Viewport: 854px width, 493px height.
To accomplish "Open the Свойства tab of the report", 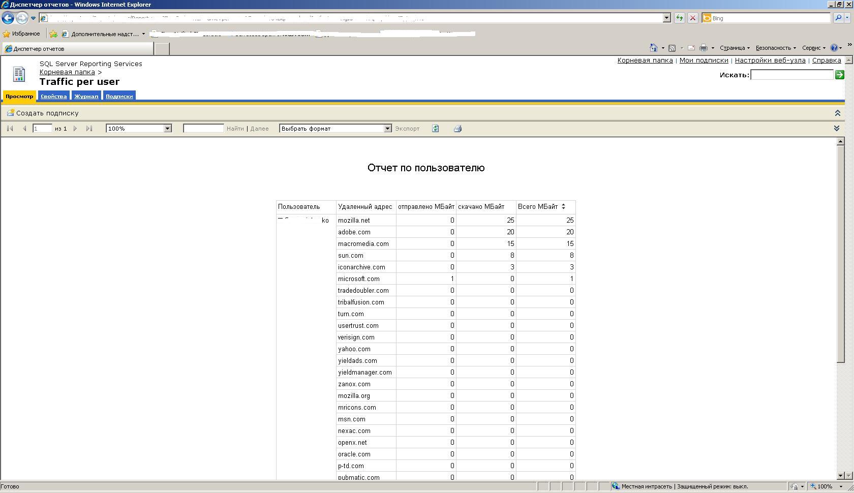I will [53, 96].
